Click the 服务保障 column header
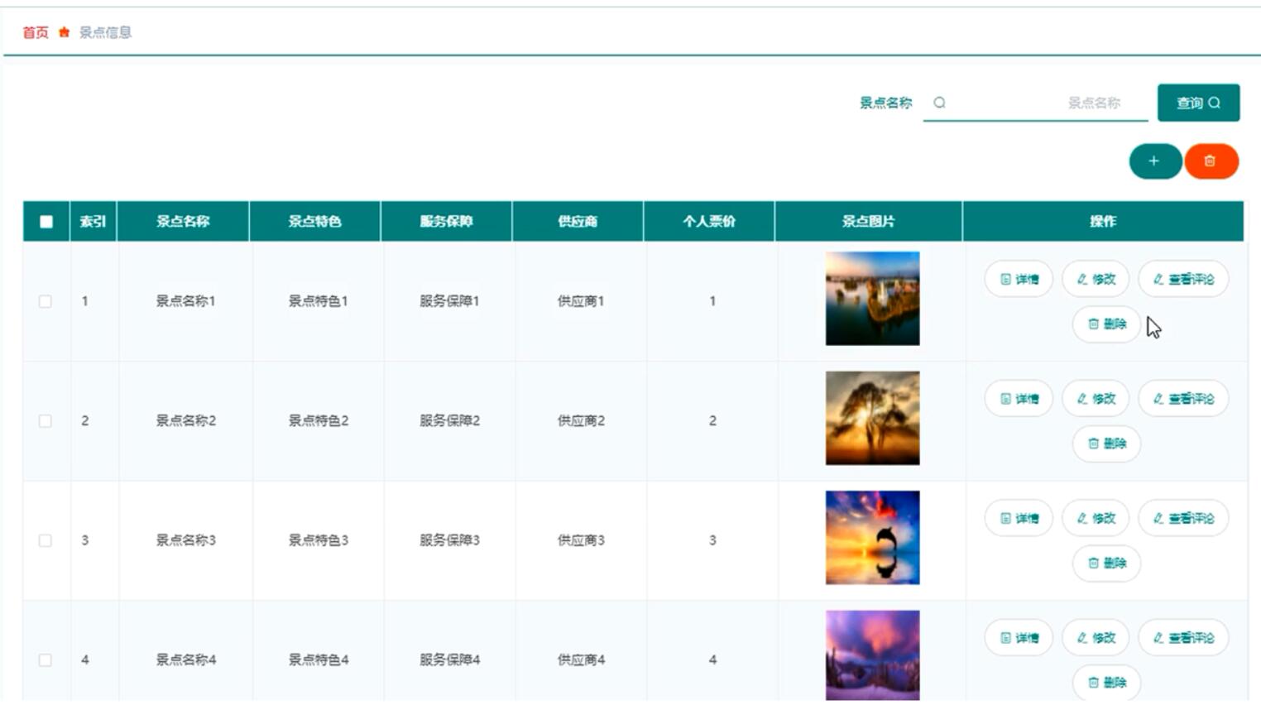The height and width of the screenshot is (705, 1261). 446,222
